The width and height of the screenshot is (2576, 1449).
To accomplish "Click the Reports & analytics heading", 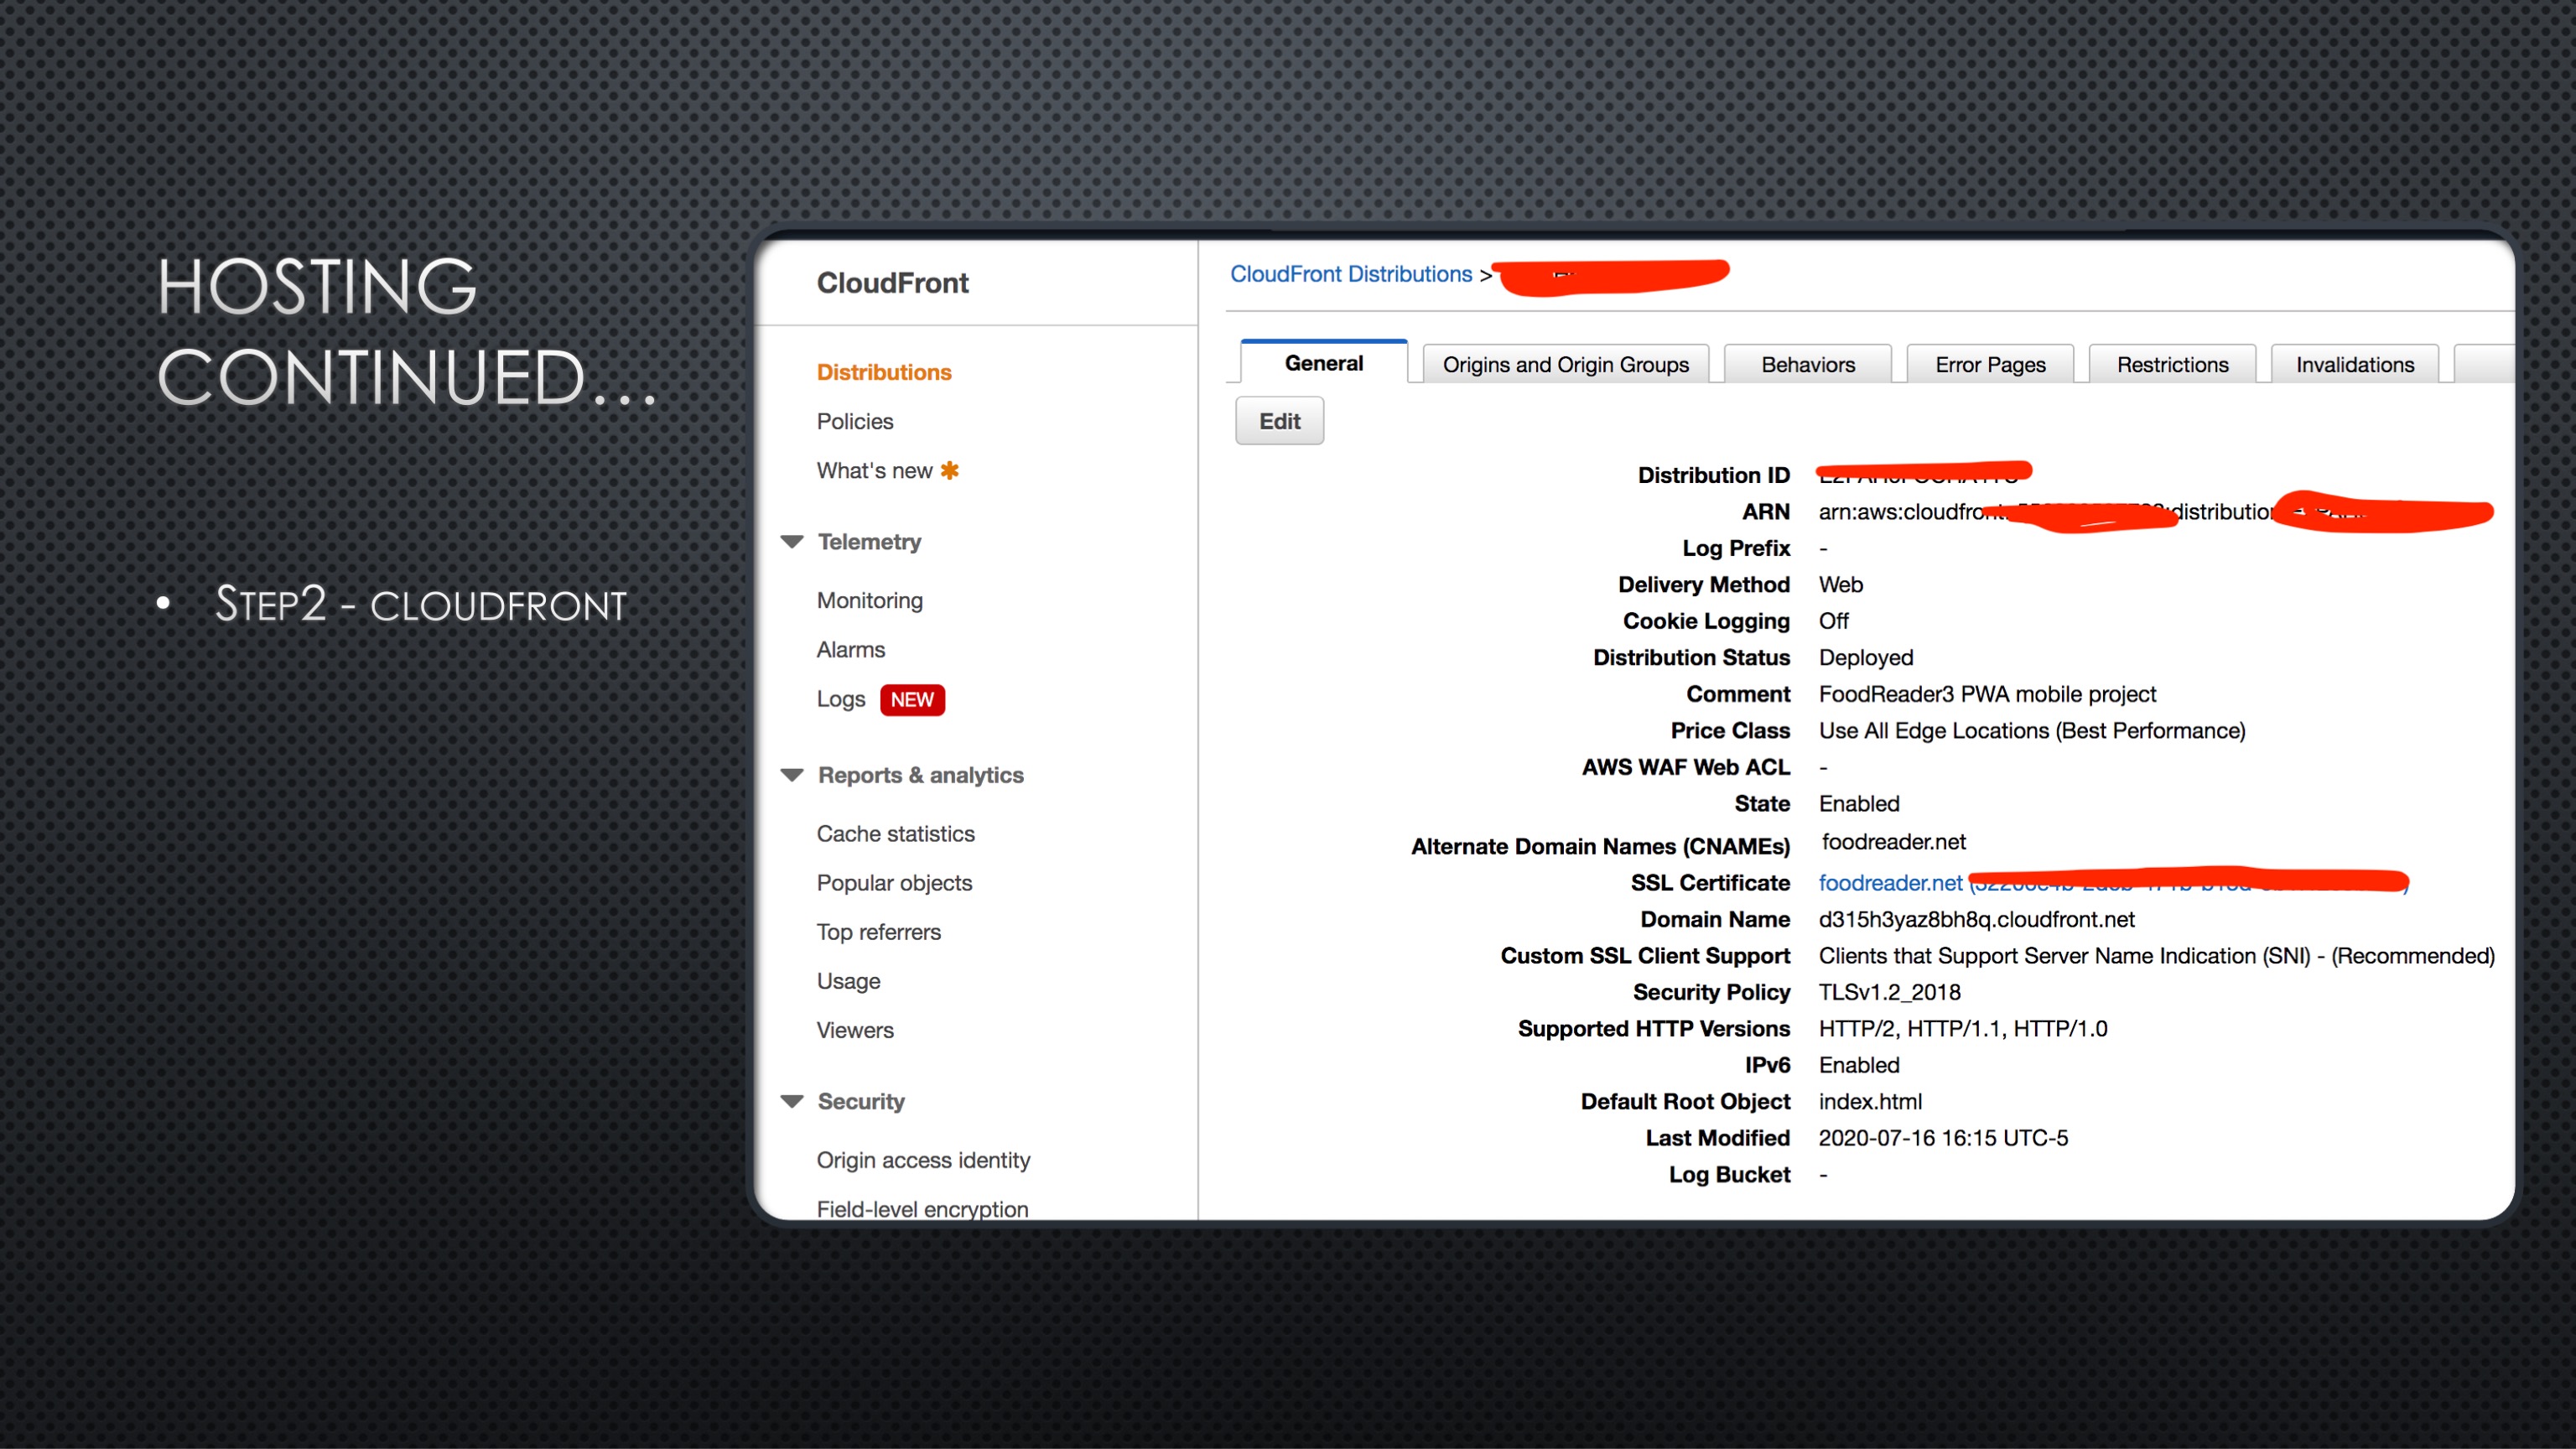I will click(x=920, y=775).
